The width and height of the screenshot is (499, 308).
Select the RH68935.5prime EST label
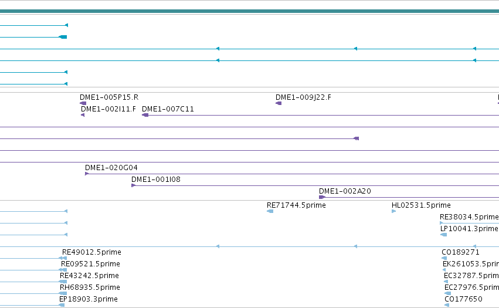click(x=90, y=287)
